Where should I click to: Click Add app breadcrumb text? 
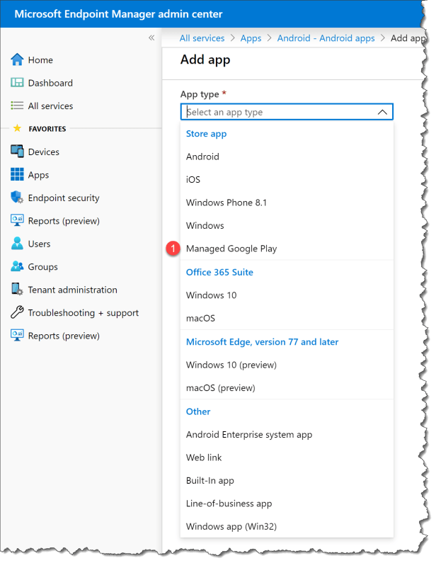click(408, 38)
